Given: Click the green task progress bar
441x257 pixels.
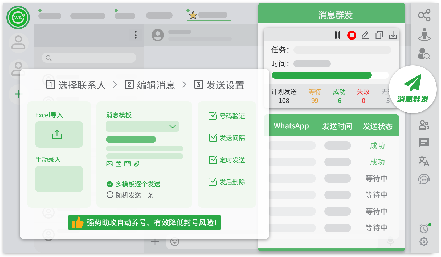Looking at the screenshot, I should (x=322, y=75).
